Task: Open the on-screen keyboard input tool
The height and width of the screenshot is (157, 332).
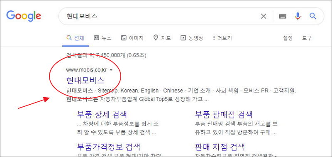Action: click(283, 16)
